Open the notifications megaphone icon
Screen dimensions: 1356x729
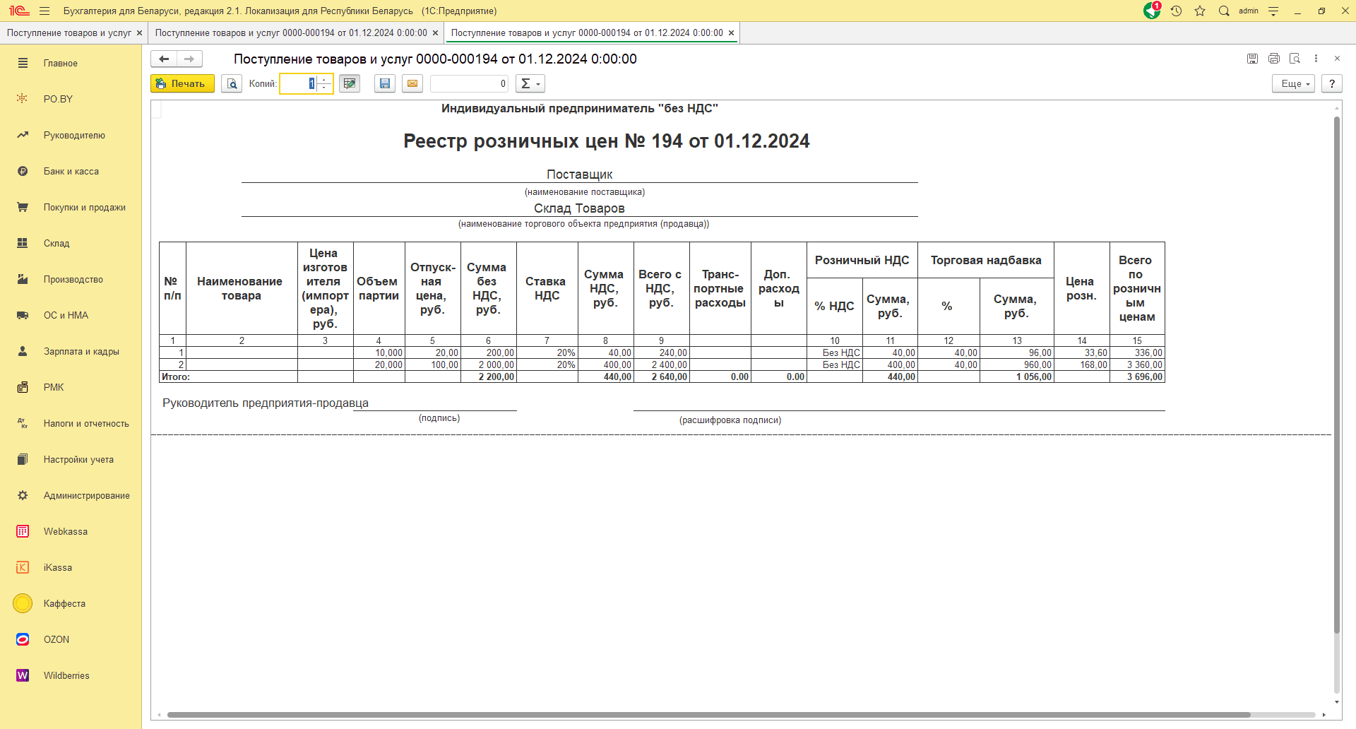tap(1152, 11)
